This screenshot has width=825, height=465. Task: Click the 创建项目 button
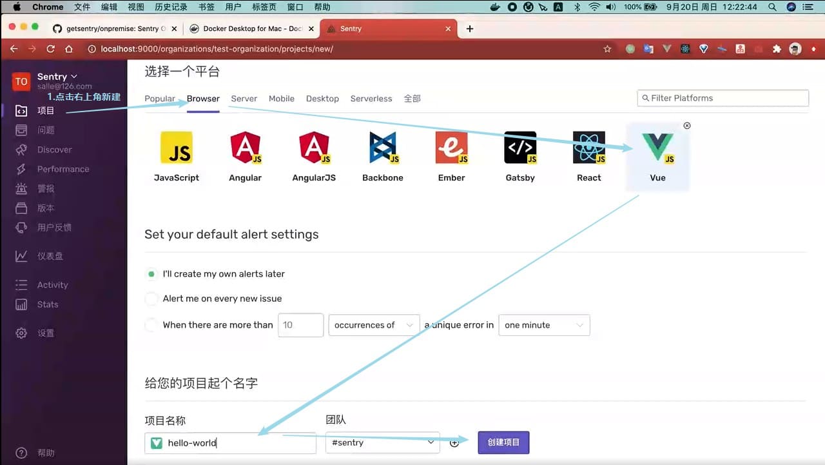tap(503, 442)
